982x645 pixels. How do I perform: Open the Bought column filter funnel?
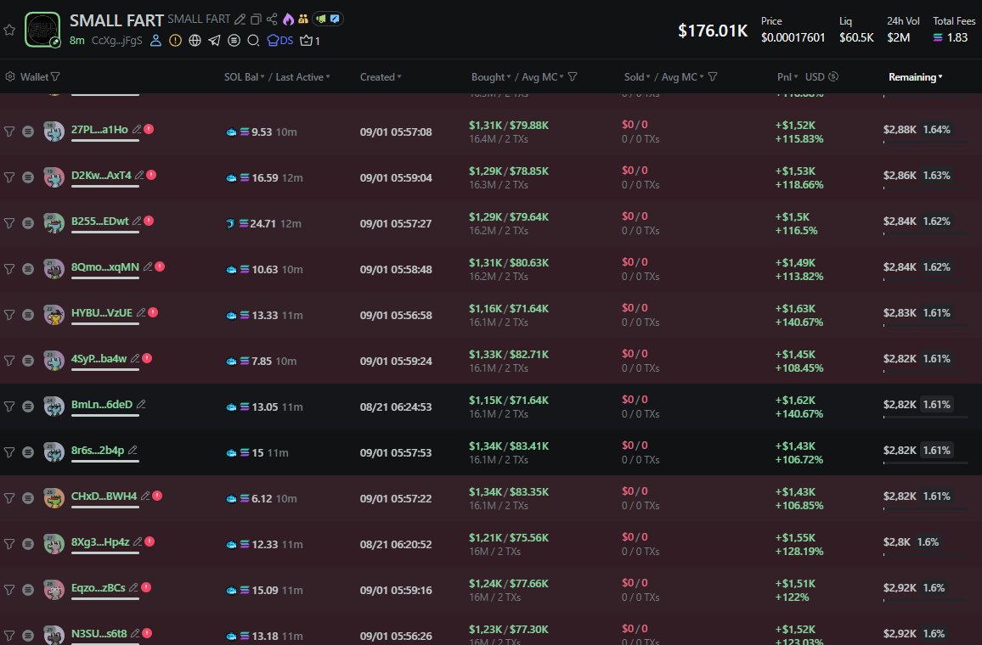click(573, 77)
